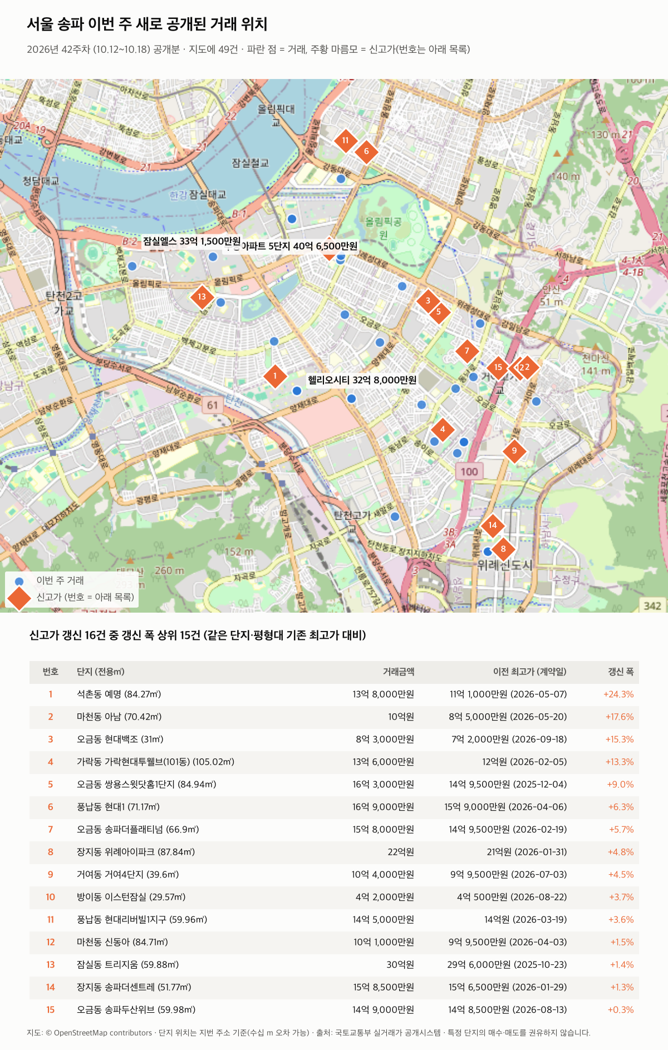The image size is (668, 1050).
Task: Select the +24.3% increase value
Action: click(618, 694)
